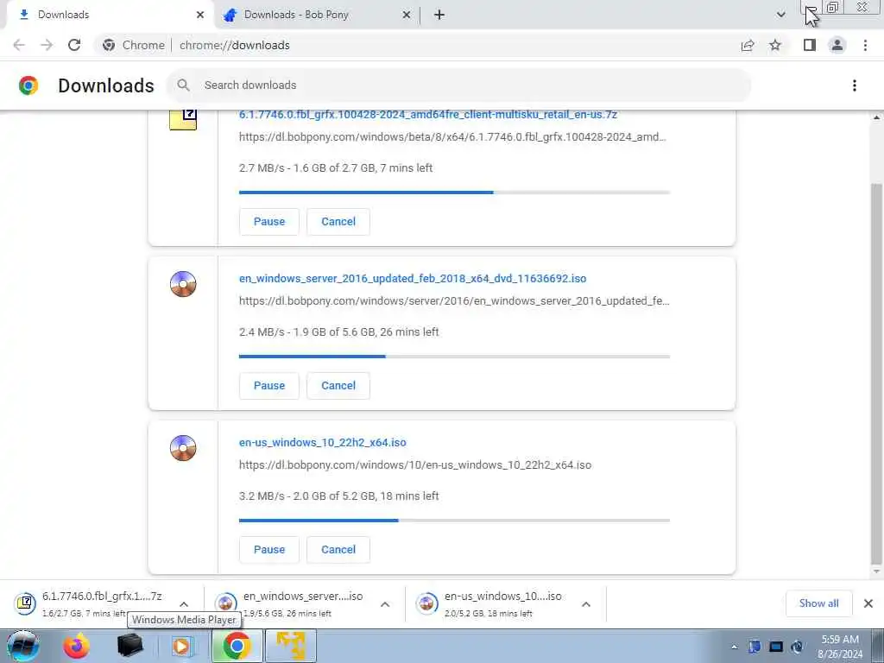884x663 pixels.
Task: Click the scrollbar down arrow
Action: [876, 571]
